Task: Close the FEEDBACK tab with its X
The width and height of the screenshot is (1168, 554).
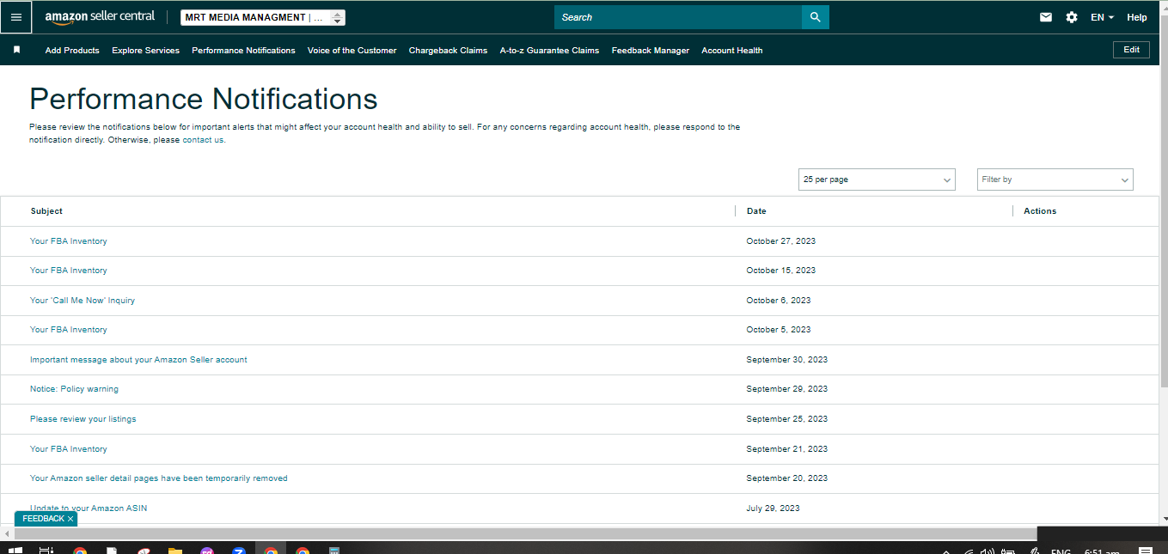Action: tap(70, 519)
